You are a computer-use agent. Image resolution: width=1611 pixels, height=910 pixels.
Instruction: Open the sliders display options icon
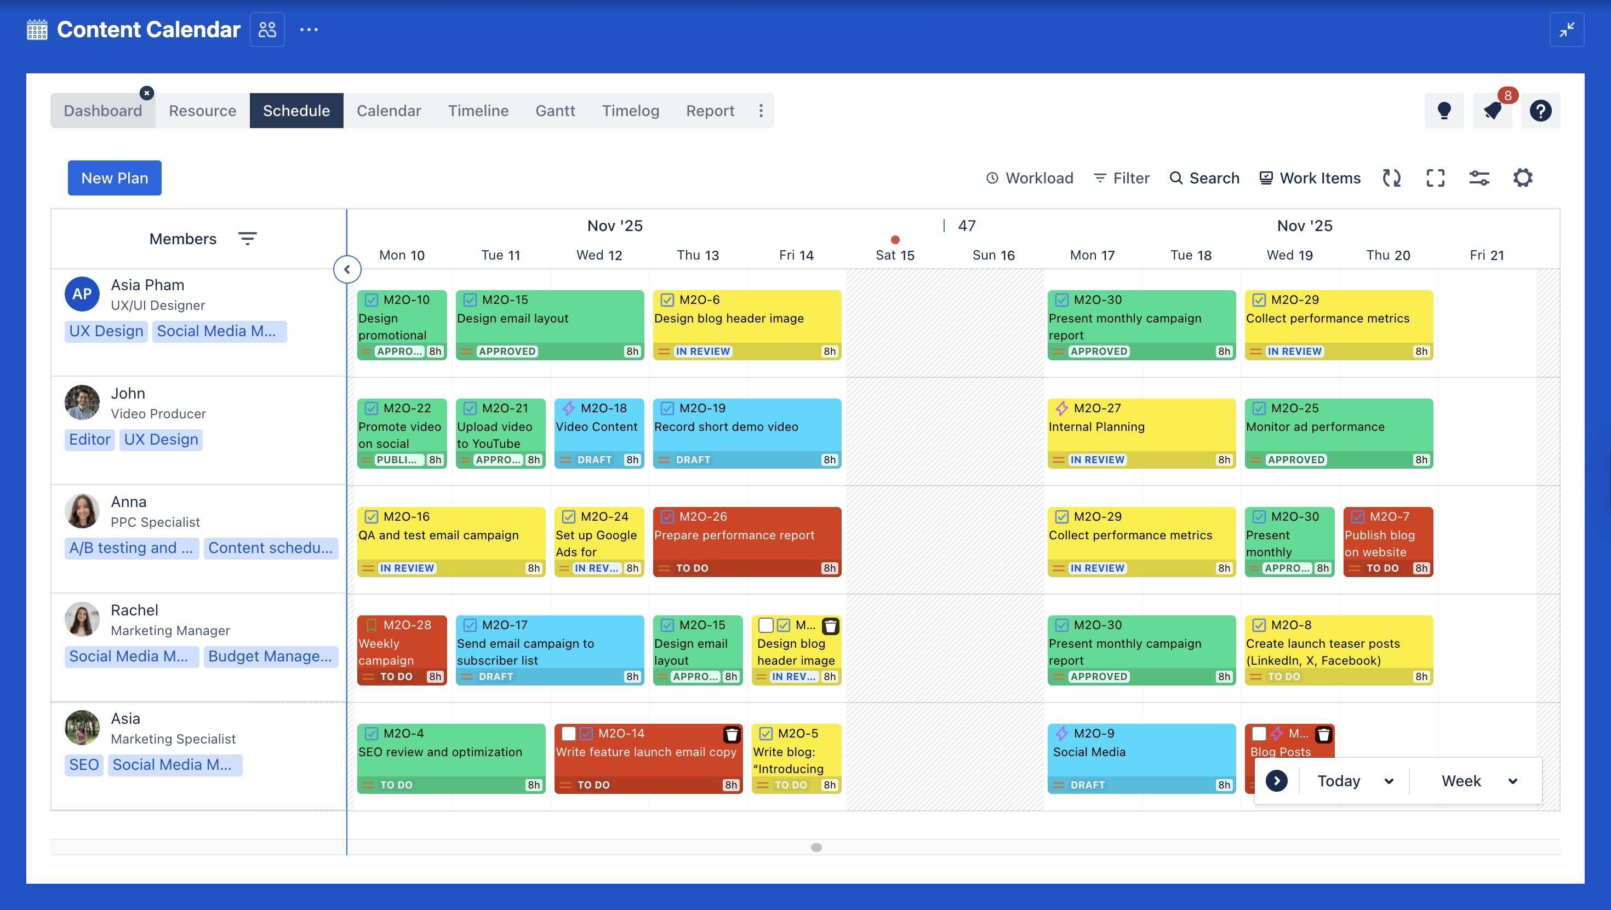coord(1479,178)
